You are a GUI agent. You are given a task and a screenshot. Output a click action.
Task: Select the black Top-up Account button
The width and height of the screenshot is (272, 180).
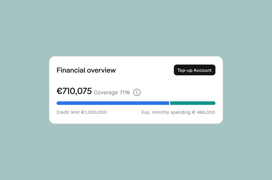[x=194, y=70]
